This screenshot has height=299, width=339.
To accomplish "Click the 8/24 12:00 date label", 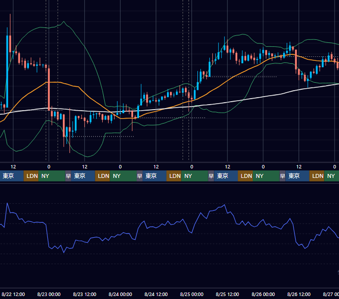I will click(x=156, y=294).
